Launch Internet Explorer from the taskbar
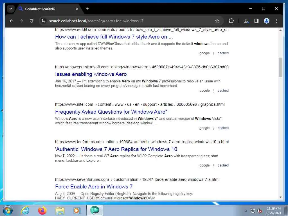Viewport: 288px width, 216px height. [x=25, y=210]
